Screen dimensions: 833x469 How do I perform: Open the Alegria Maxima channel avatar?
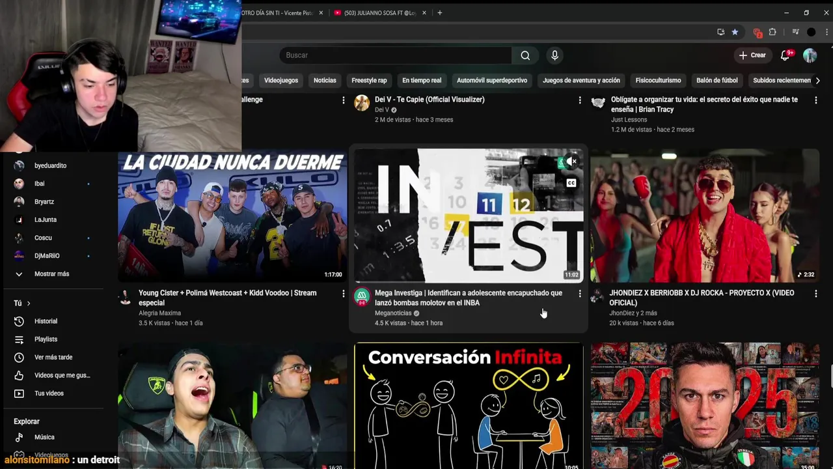coord(125,298)
